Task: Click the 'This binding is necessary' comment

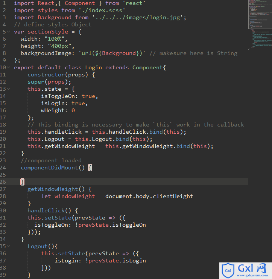Action: [x=136, y=125]
